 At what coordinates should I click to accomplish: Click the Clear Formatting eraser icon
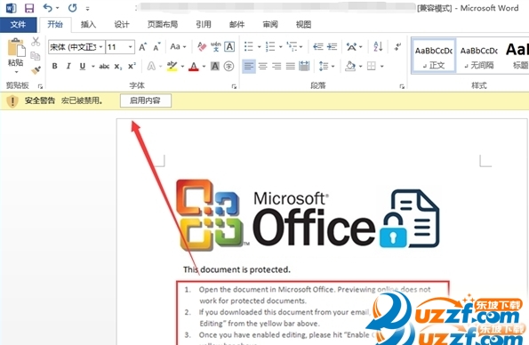(202, 46)
